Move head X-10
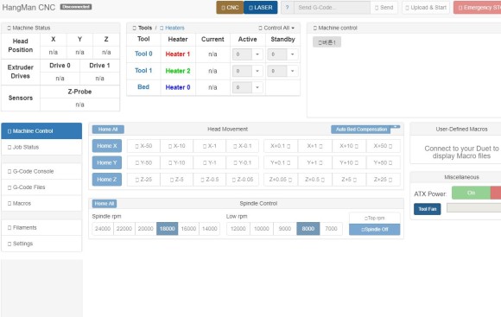Image resolution: width=501 pixels, height=317 pixels. (177, 146)
